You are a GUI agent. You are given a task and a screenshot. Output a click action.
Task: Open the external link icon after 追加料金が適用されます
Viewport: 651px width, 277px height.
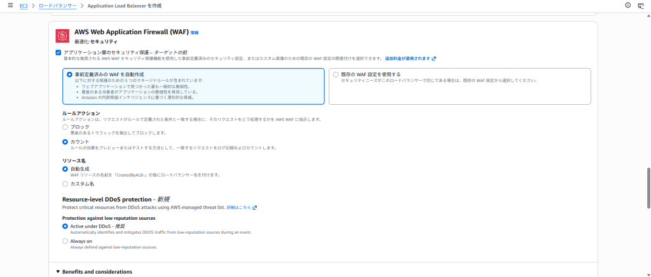coord(434,58)
